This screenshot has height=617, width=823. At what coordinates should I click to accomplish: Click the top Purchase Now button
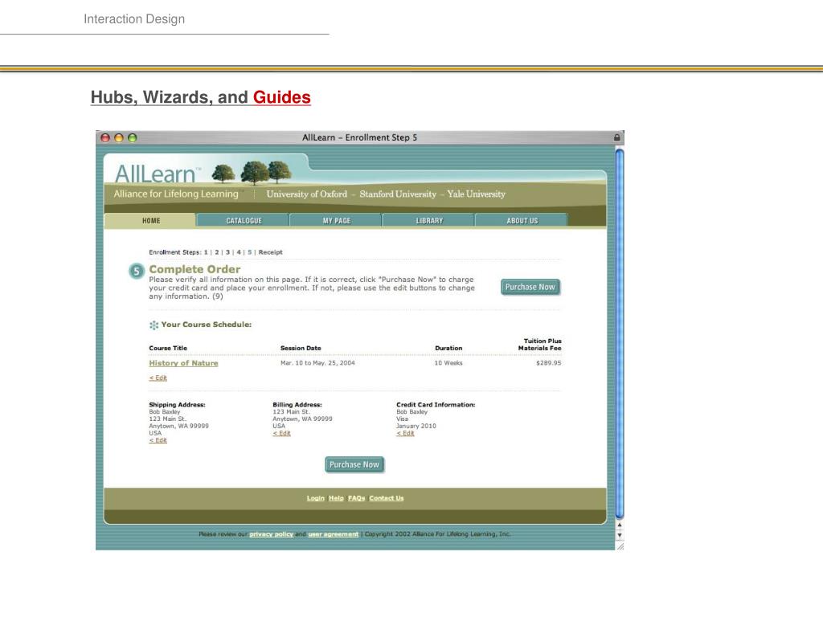click(x=530, y=287)
